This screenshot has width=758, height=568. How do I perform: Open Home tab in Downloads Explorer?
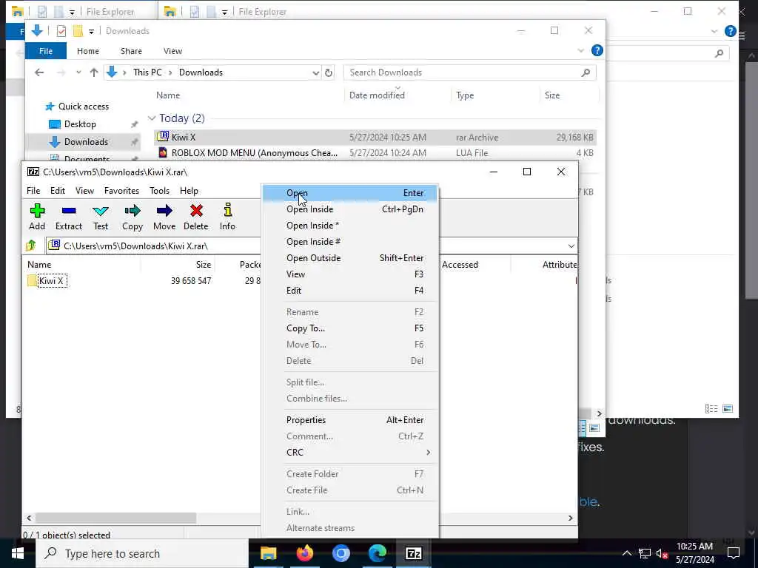point(88,51)
